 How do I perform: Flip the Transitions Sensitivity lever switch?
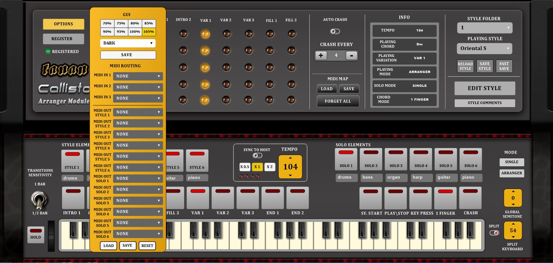39,200
